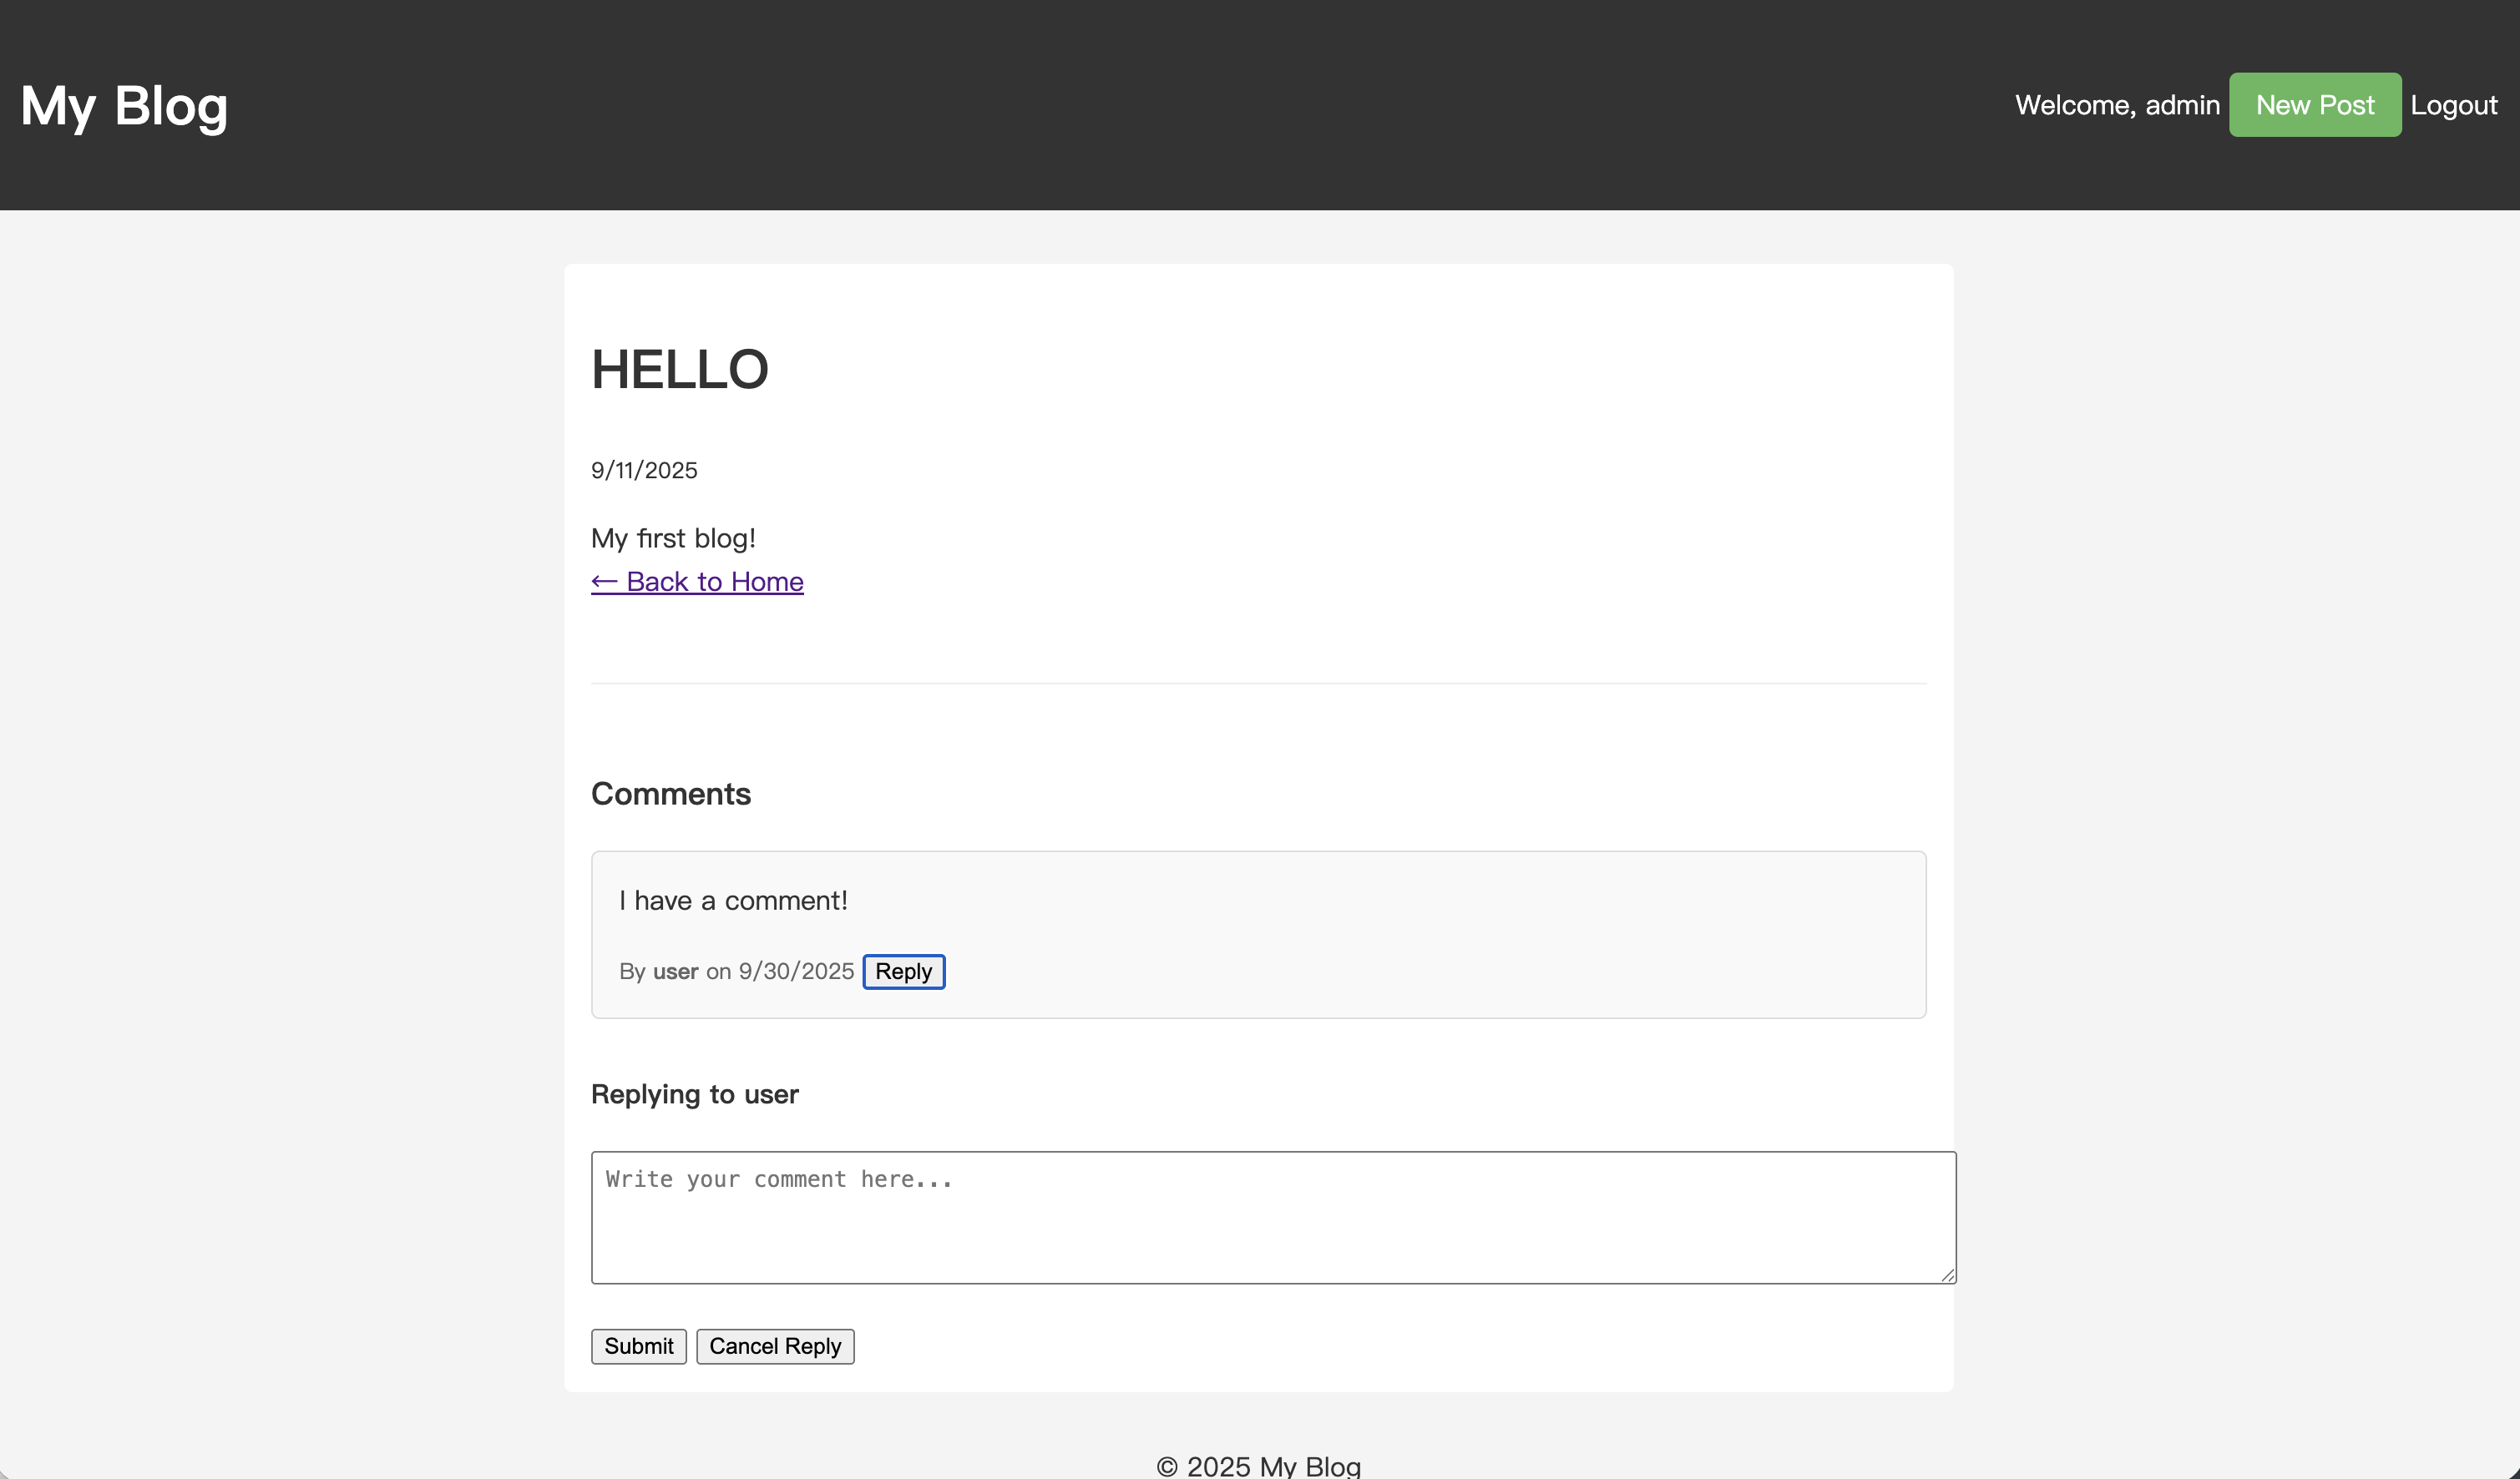
Task: Click the 'I have a comment!' text
Action: pos(733,901)
